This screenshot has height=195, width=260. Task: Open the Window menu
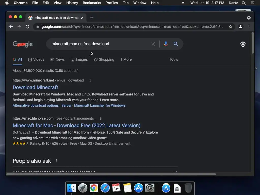click(x=140, y=3)
